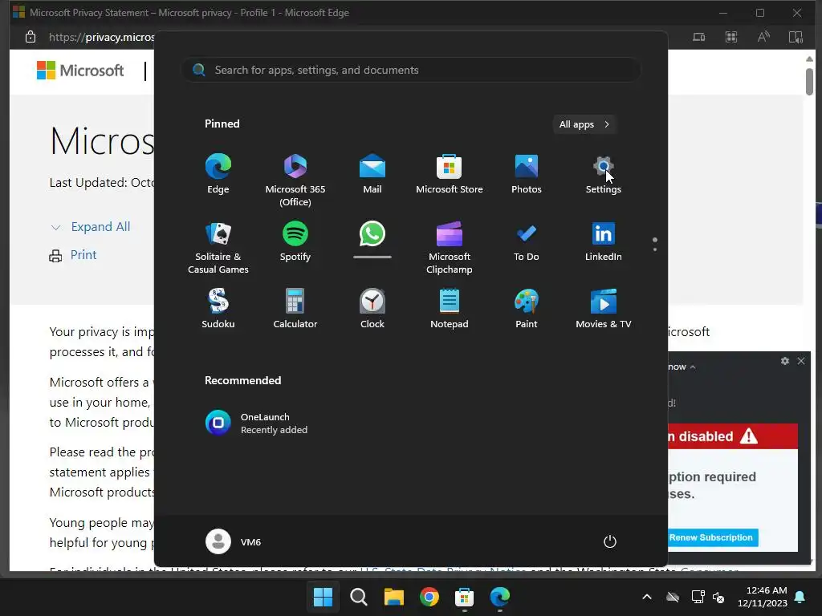Launch the Photos app
Screen dimensions: 822x616
527,174
